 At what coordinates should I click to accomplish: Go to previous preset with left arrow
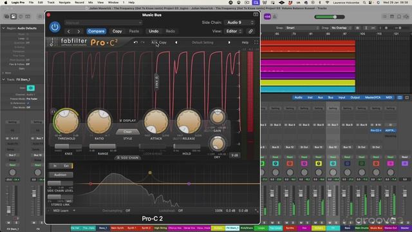pos(69,32)
